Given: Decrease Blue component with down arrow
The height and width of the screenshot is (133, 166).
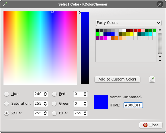Looking at the screenshot, I should 85,114.
